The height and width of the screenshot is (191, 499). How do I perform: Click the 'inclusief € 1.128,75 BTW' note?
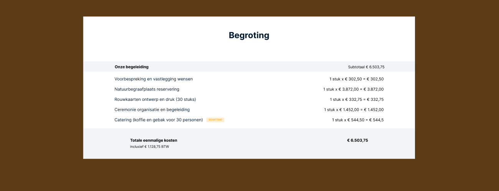tap(149, 147)
